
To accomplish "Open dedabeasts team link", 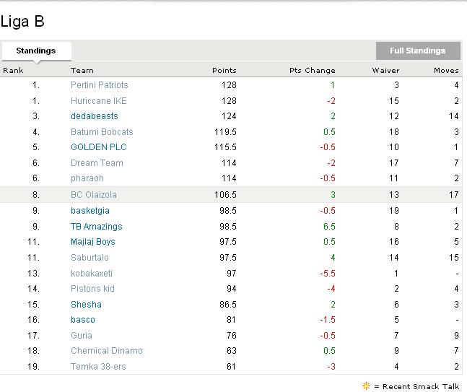I will click(94, 116).
